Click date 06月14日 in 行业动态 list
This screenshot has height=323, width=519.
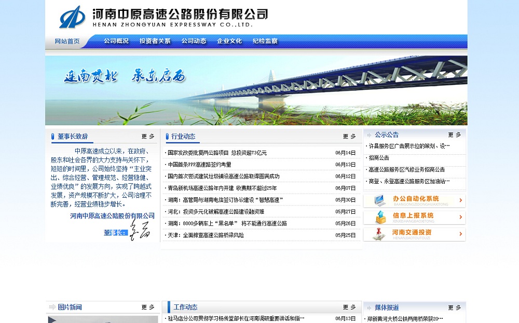point(345,153)
